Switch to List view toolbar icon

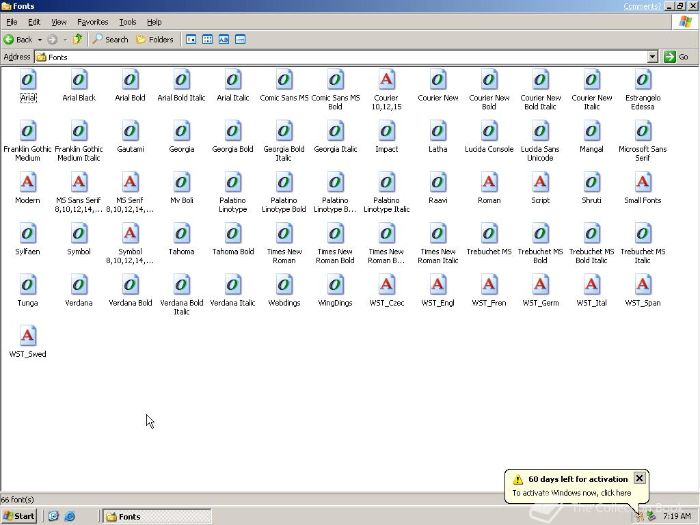208,39
